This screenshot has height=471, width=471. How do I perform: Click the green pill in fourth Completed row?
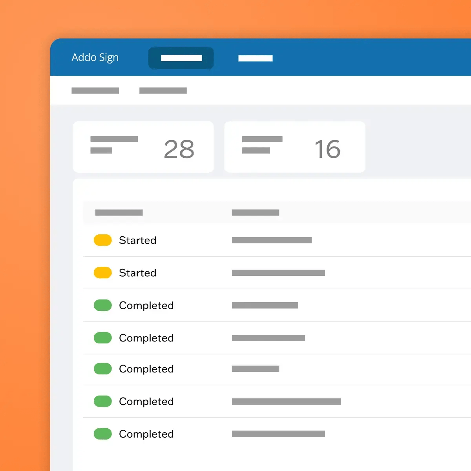103,402
